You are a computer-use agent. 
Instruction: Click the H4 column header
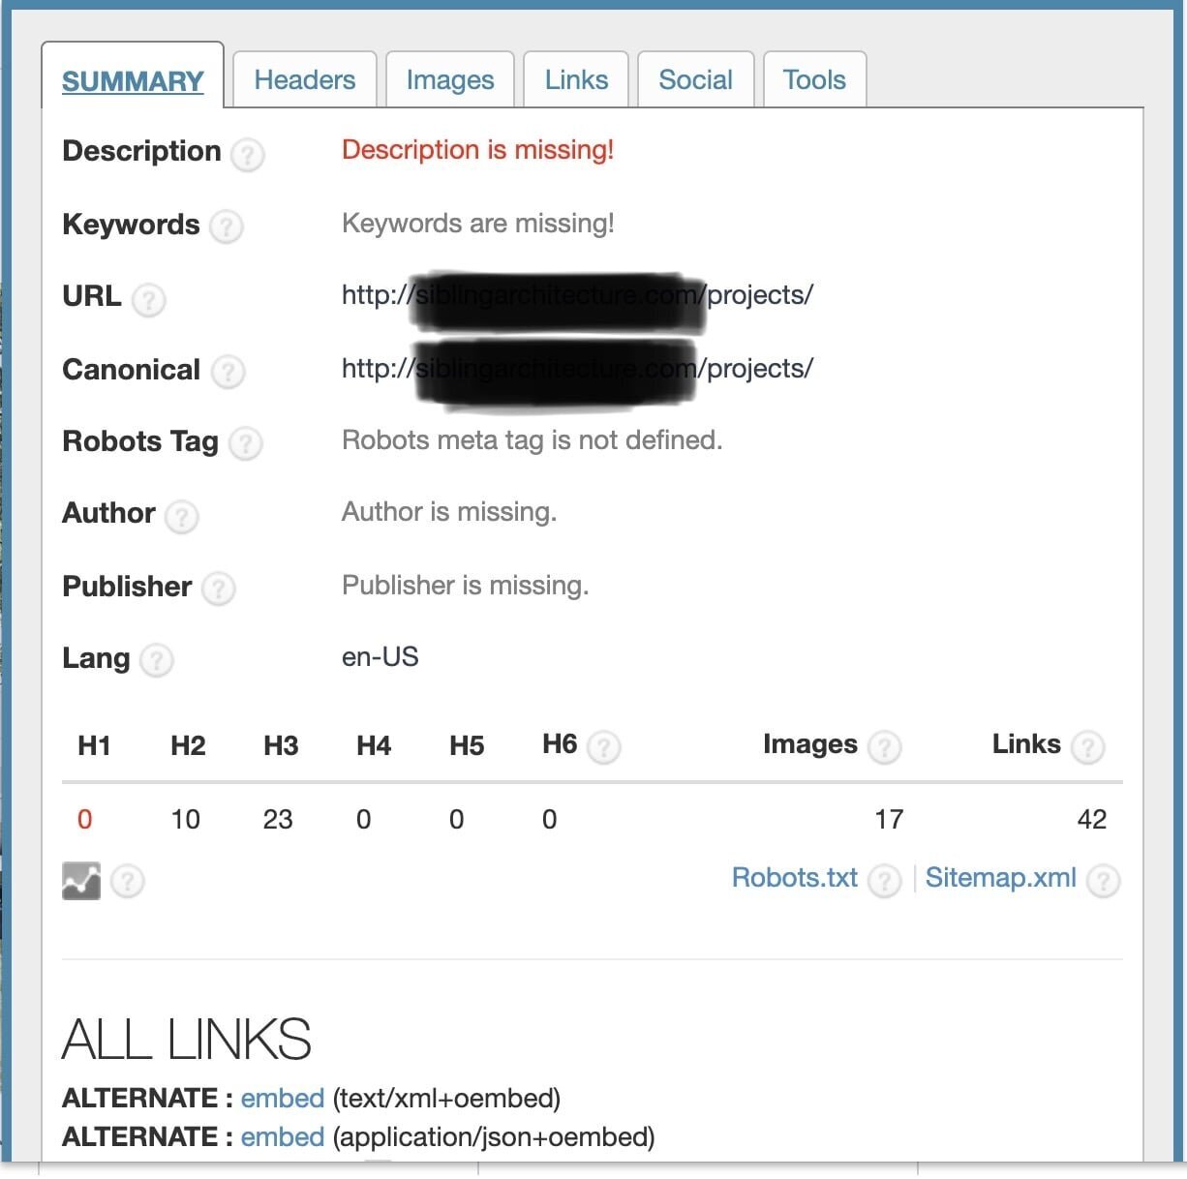pyautogui.click(x=374, y=745)
